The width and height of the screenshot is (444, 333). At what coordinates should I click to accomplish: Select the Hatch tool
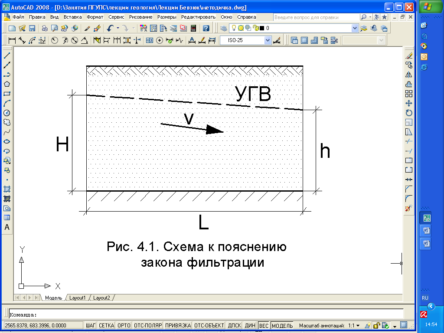pyautogui.click(x=7, y=189)
